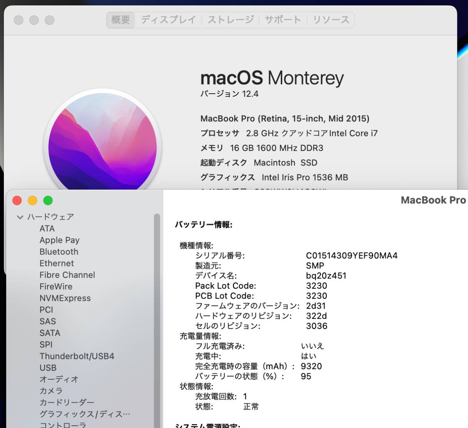The height and width of the screenshot is (428, 468).
Task: Minimize the System Information window with yellow button
Action: pyautogui.click(x=32, y=201)
